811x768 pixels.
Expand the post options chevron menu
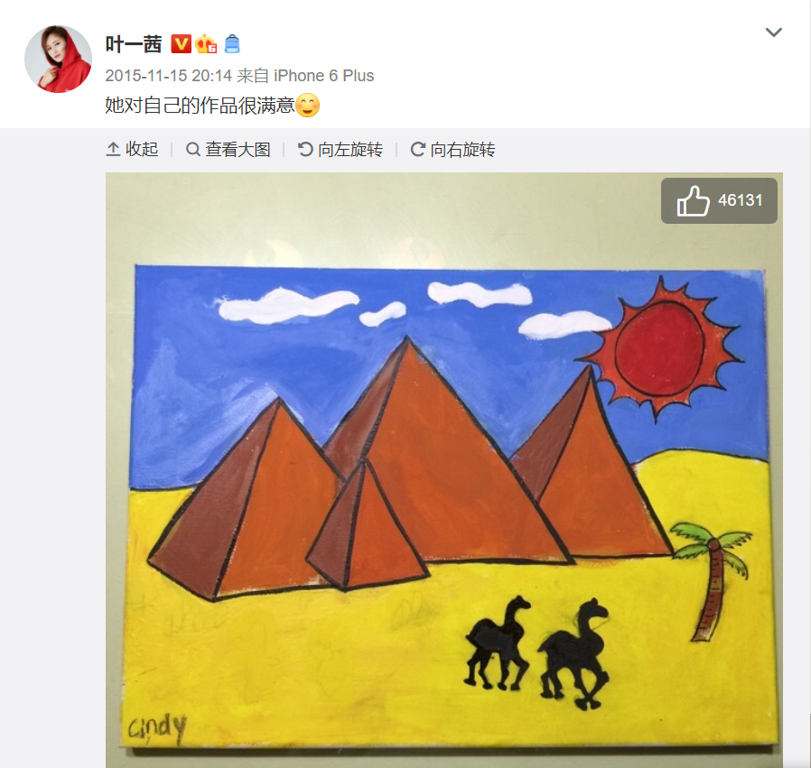point(773,32)
